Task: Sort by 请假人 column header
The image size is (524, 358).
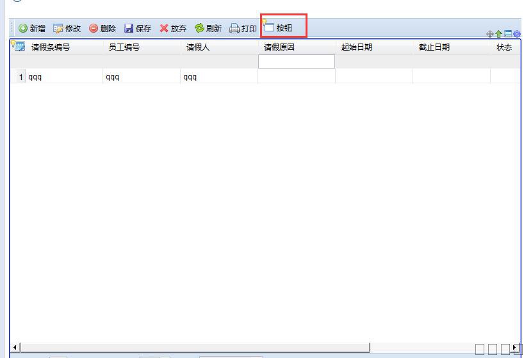Action: click(219, 47)
